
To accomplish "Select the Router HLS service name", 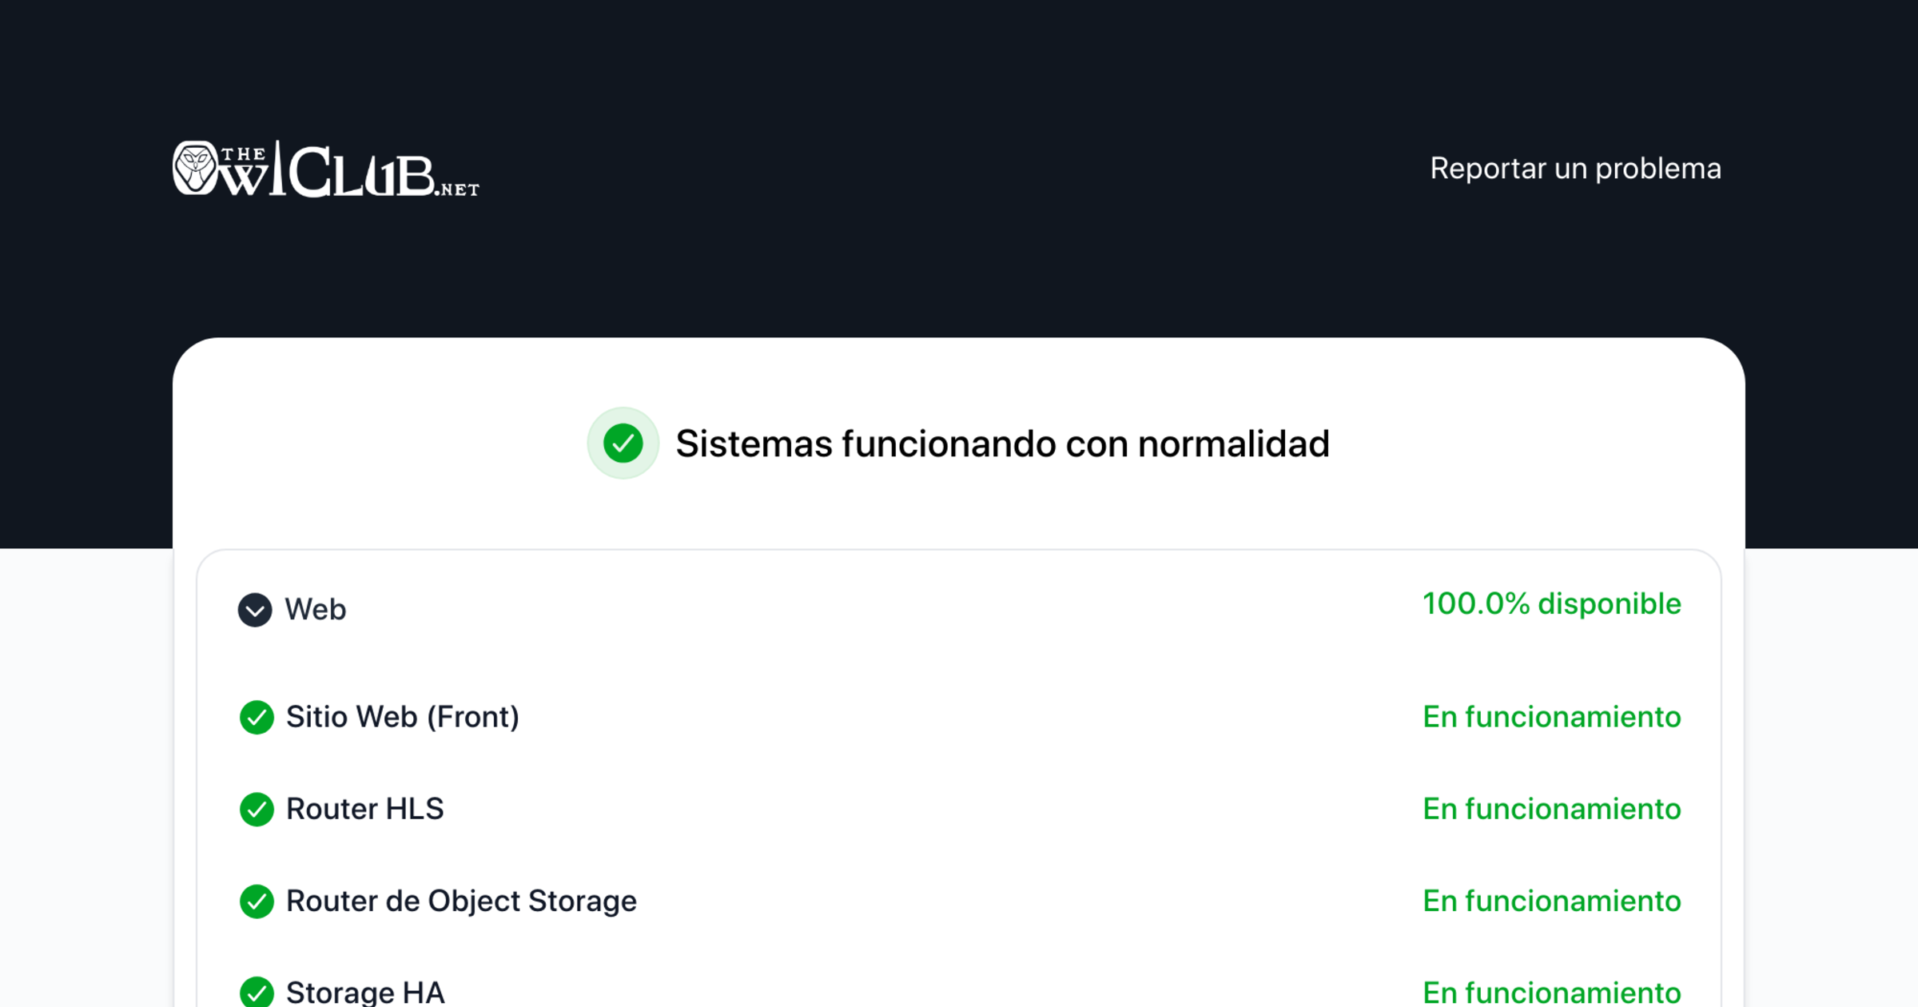I will (x=364, y=809).
